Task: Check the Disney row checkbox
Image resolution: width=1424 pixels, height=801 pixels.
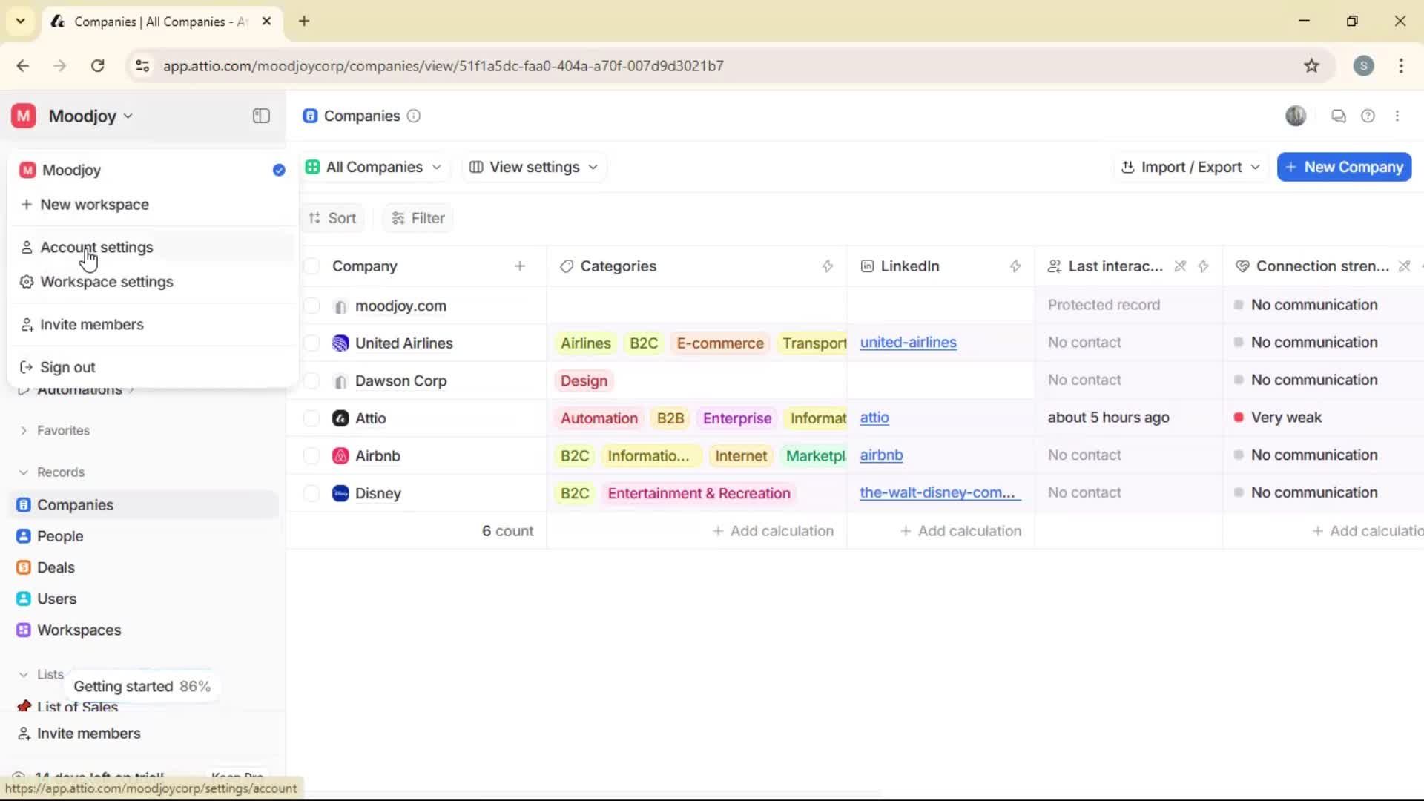Action: pyautogui.click(x=311, y=493)
